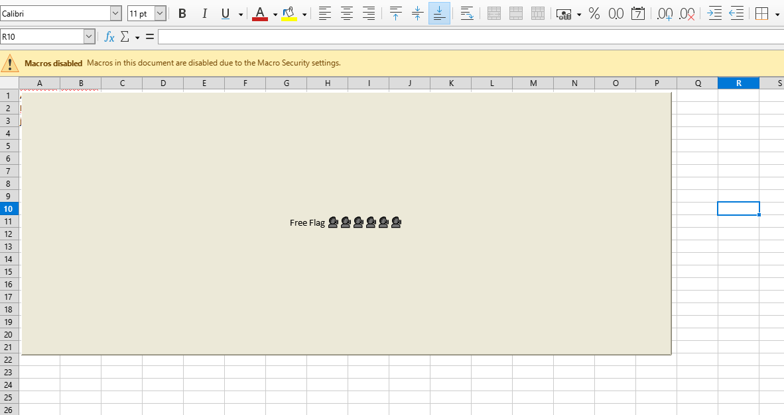
Task: Click split cells icon
Action: coord(537,13)
